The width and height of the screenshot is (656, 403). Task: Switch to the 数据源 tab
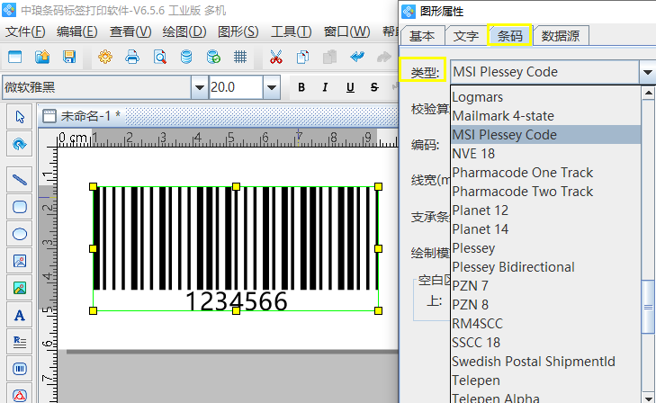(561, 36)
